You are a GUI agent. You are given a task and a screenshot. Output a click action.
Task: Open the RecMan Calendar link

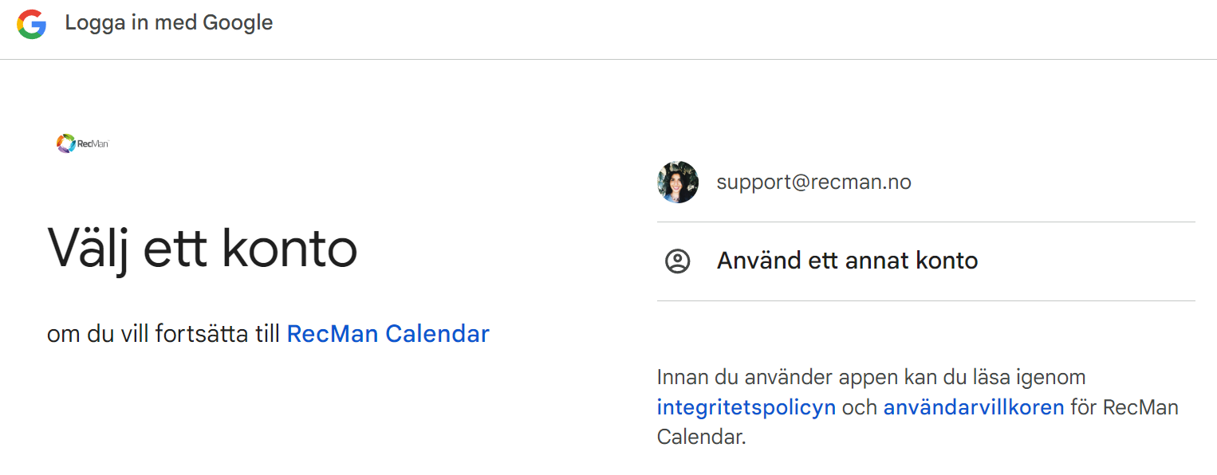click(388, 334)
